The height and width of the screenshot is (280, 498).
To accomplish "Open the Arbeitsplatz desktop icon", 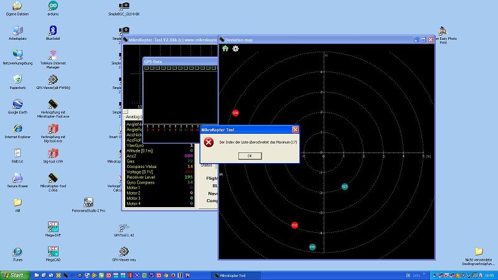I will (x=17, y=33).
